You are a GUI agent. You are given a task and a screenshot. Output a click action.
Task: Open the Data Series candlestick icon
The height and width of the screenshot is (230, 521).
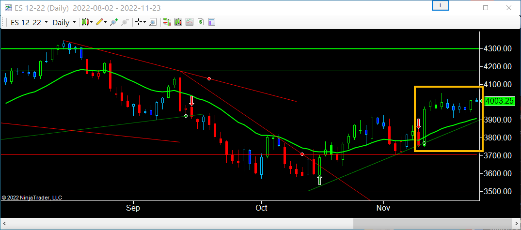click(178, 22)
